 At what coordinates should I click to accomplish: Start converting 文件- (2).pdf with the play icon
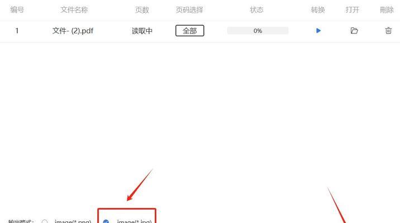[318, 31]
